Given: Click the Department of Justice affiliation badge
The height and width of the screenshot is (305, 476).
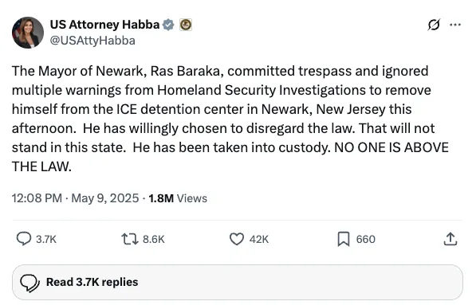Looking at the screenshot, I should point(186,25).
